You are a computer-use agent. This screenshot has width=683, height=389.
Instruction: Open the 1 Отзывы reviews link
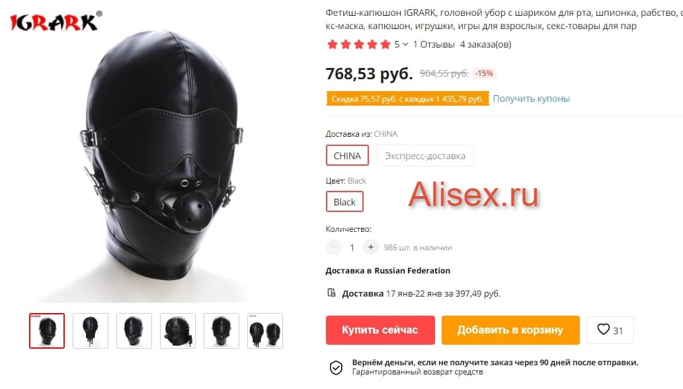point(434,44)
